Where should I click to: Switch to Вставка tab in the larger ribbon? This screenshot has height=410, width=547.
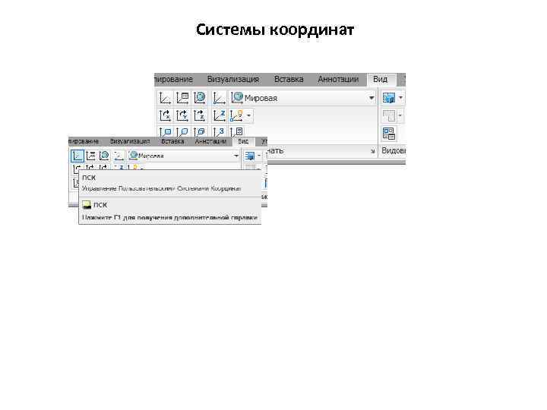pos(289,80)
